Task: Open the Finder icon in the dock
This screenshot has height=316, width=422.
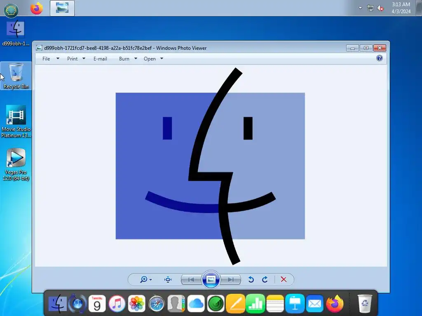Action: pyautogui.click(x=58, y=304)
